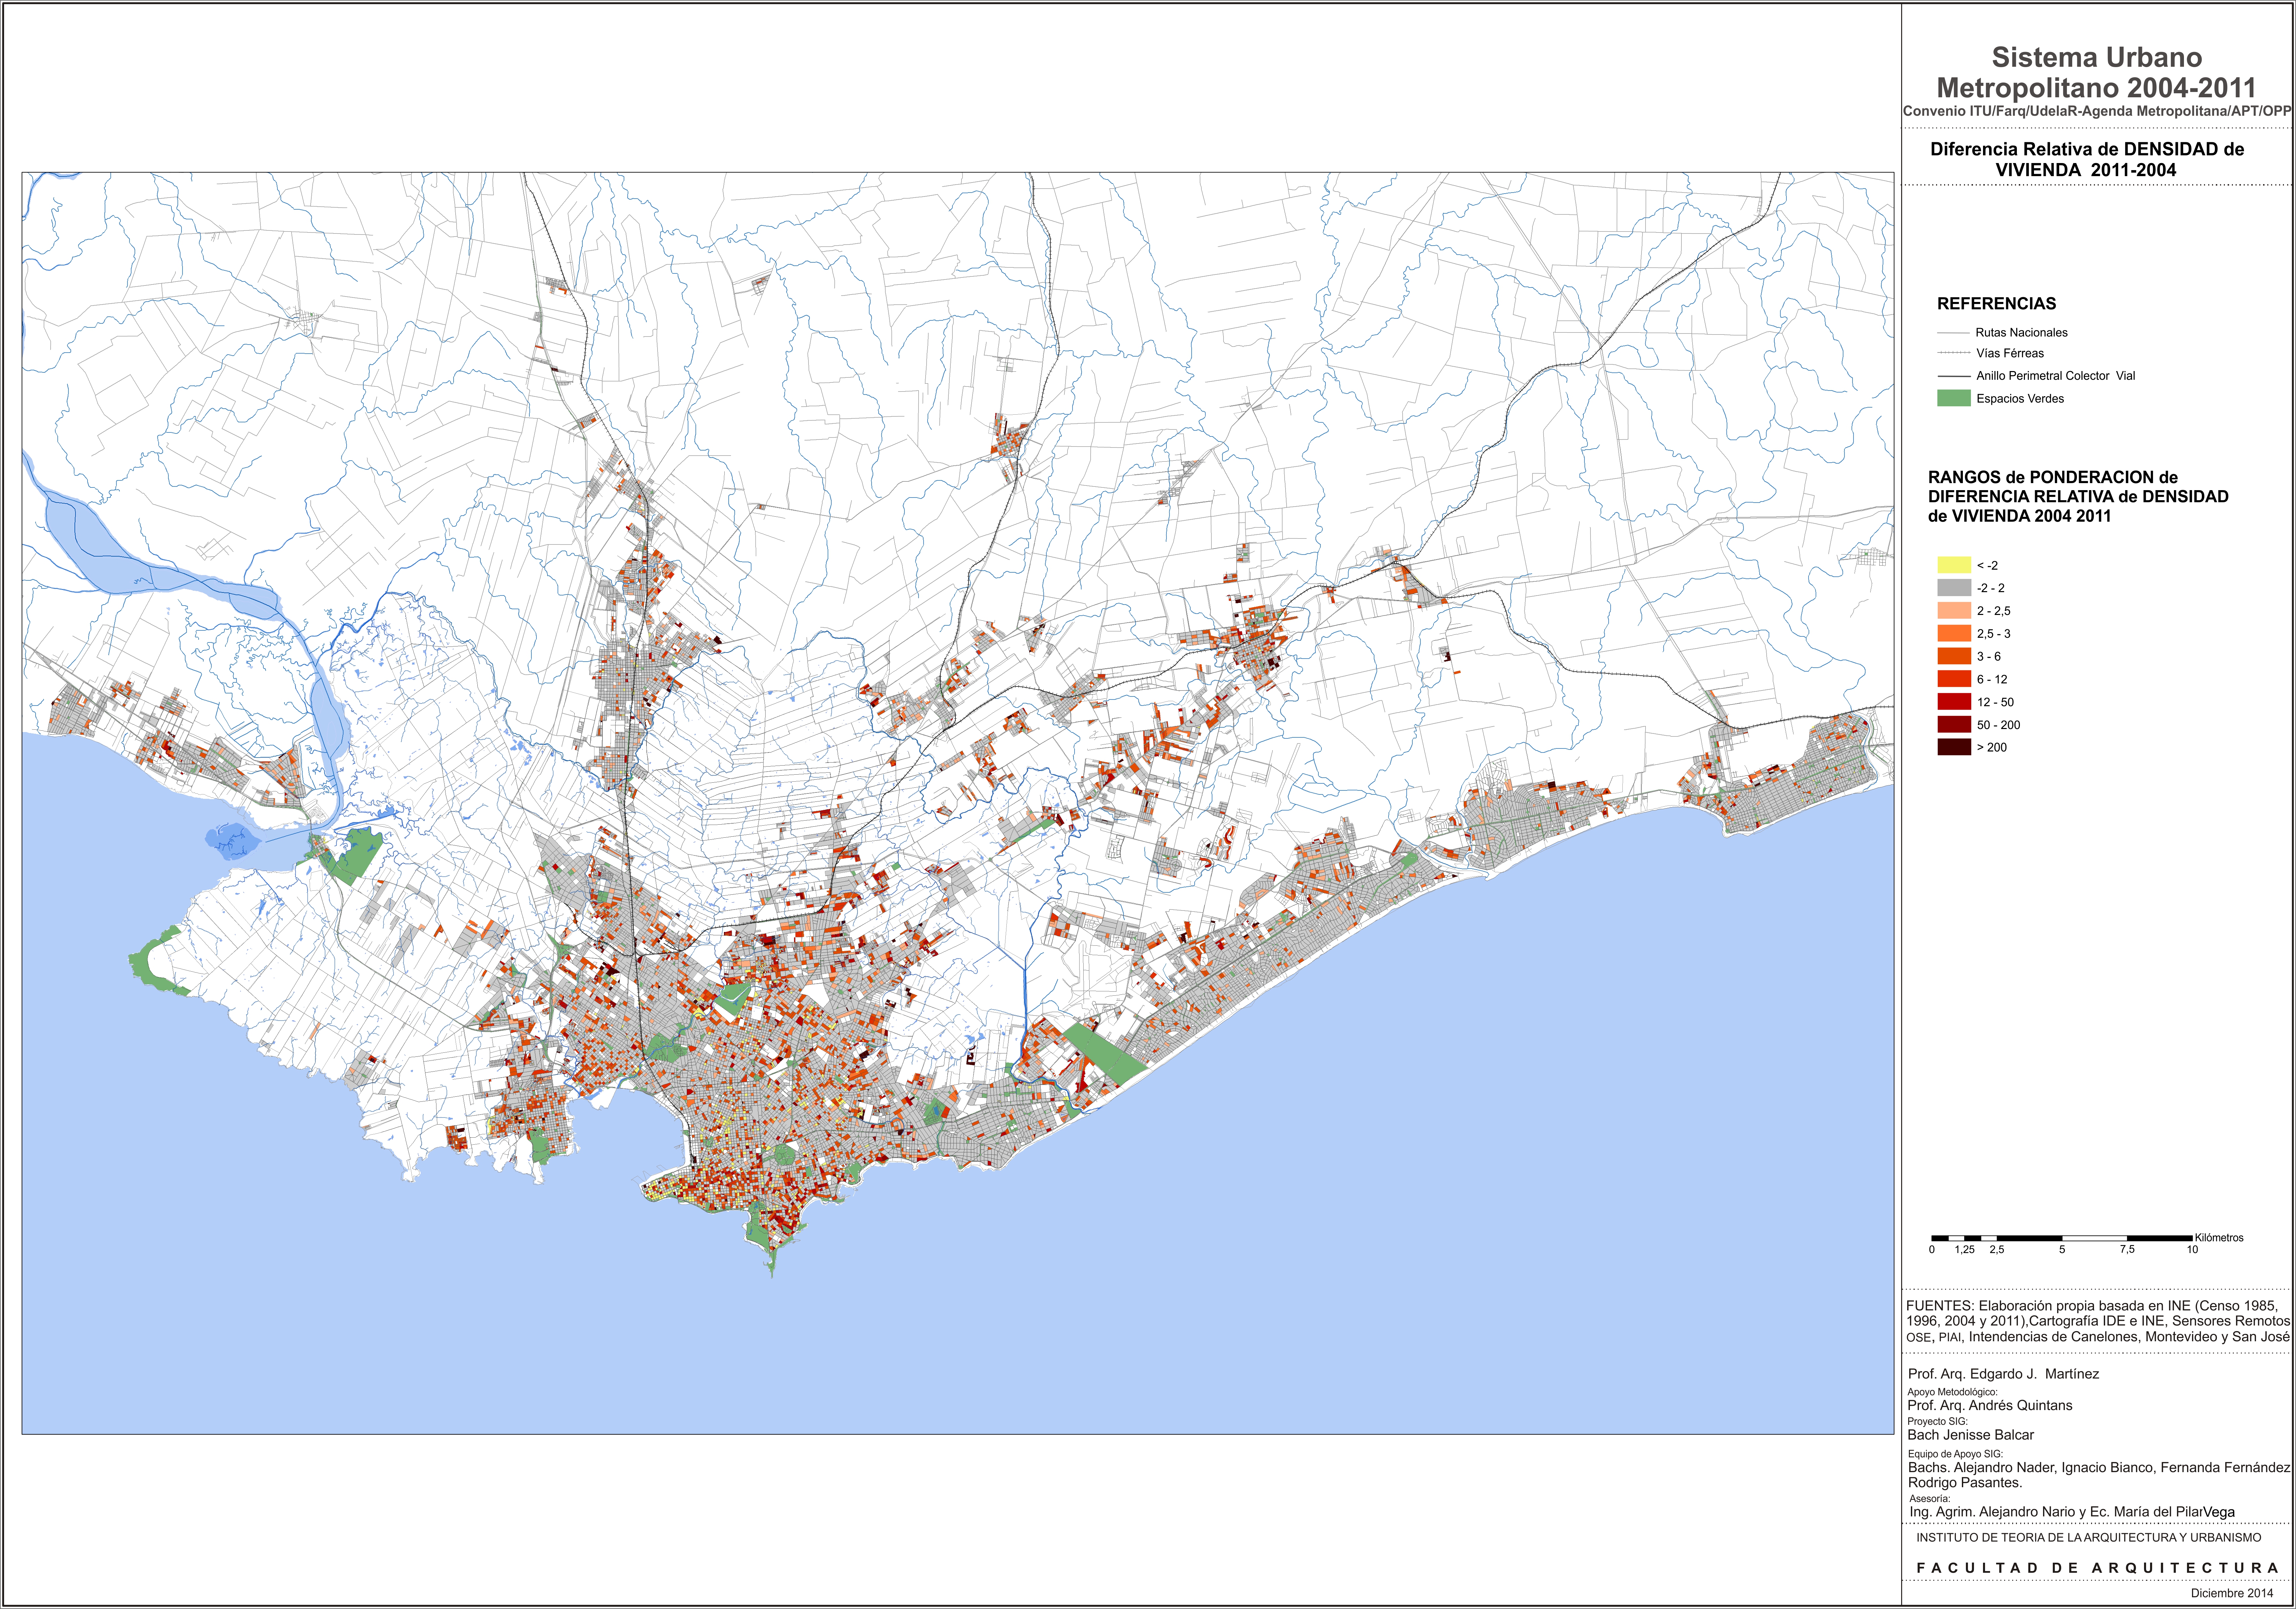Image resolution: width=2296 pixels, height=1609 pixels.
Task: Click the green 'Espacios Verdes' swatch
Action: coord(1954,398)
